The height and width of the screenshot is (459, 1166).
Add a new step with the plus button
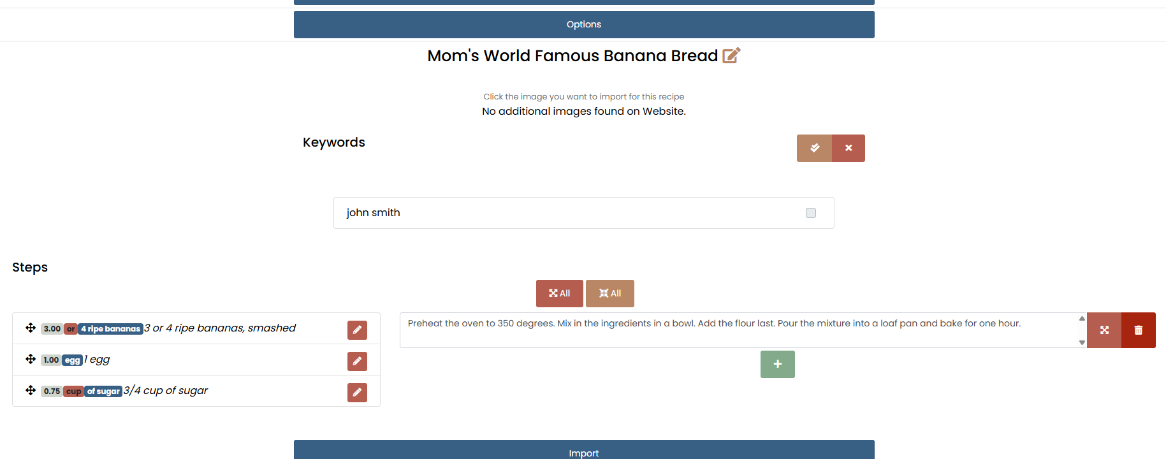(x=778, y=364)
